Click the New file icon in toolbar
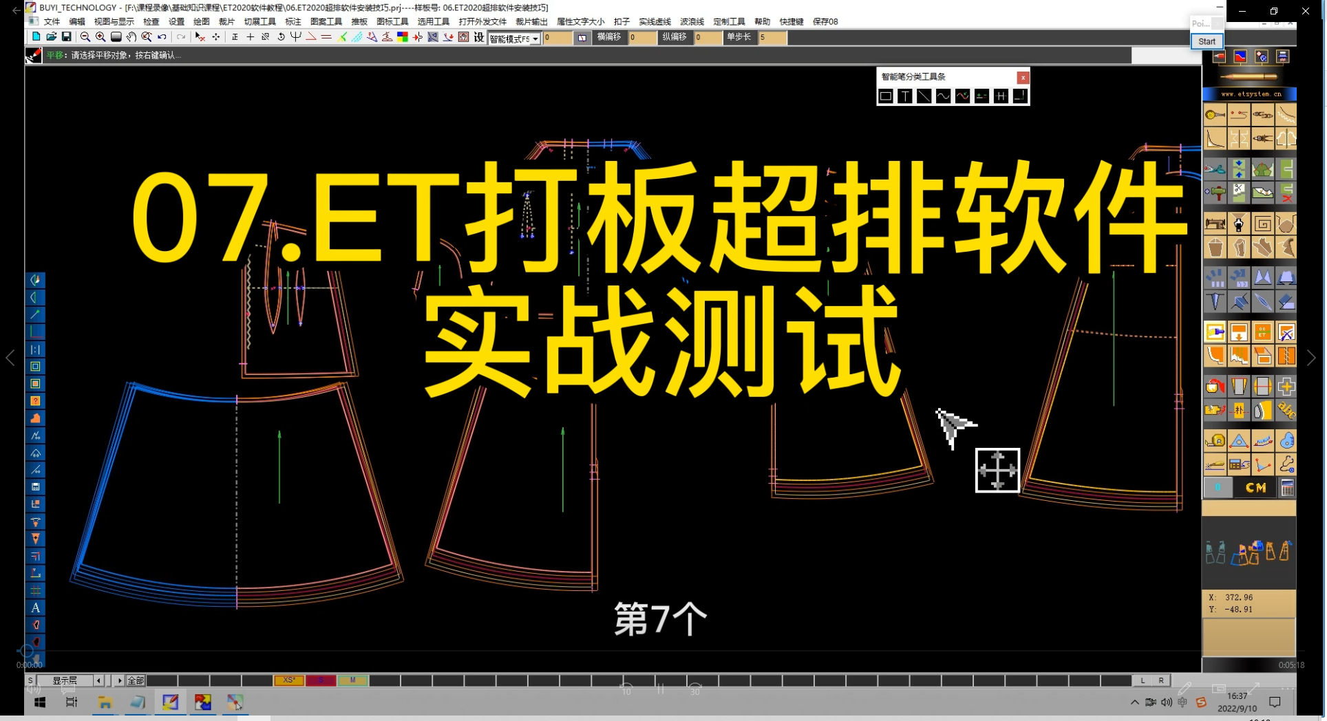This screenshot has width=1327, height=721. click(x=36, y=37)
